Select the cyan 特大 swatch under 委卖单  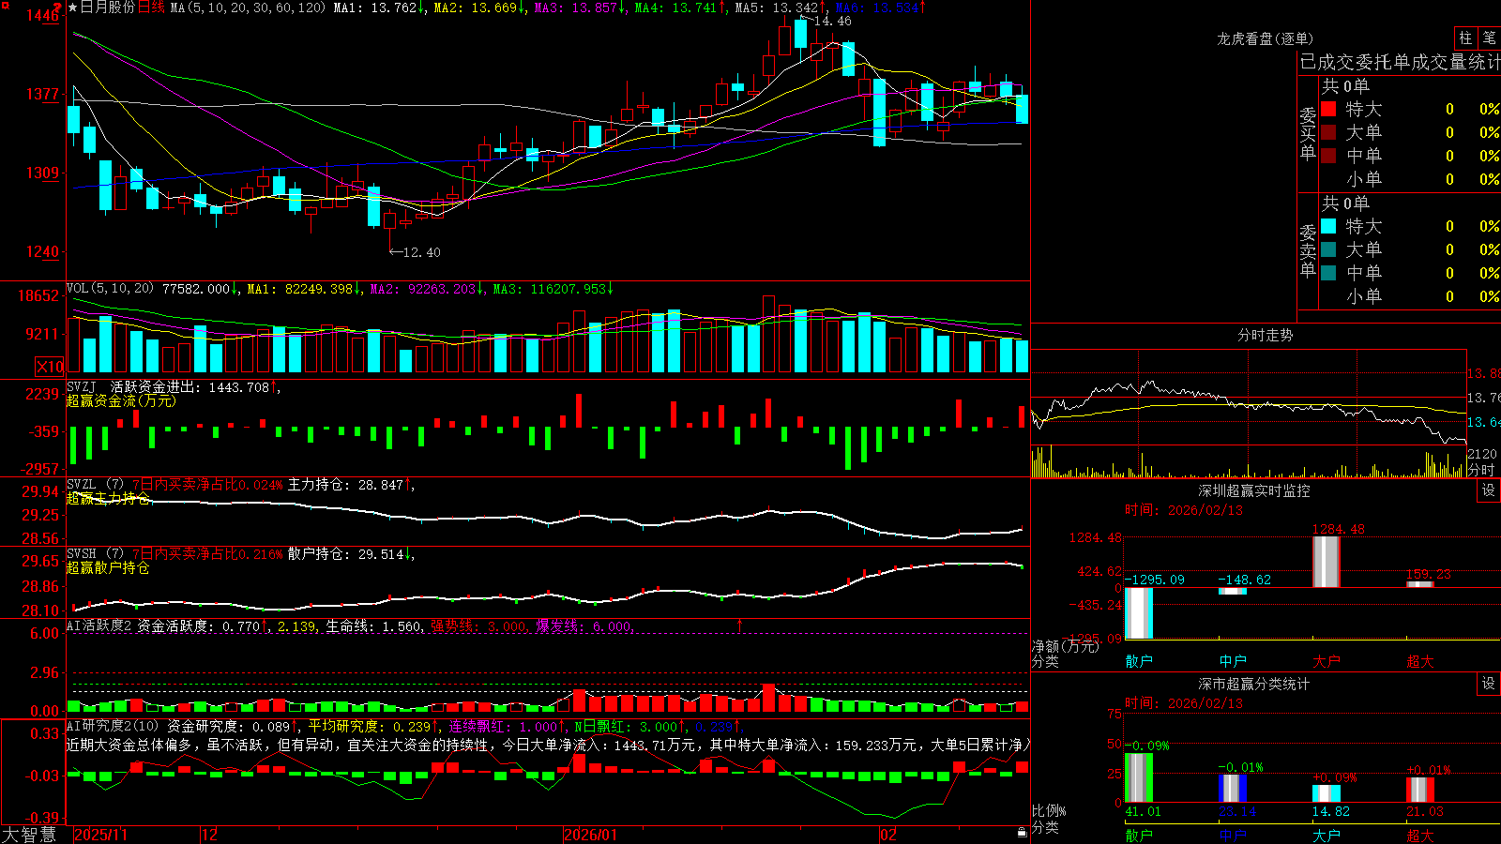[x=1328, y=226]
